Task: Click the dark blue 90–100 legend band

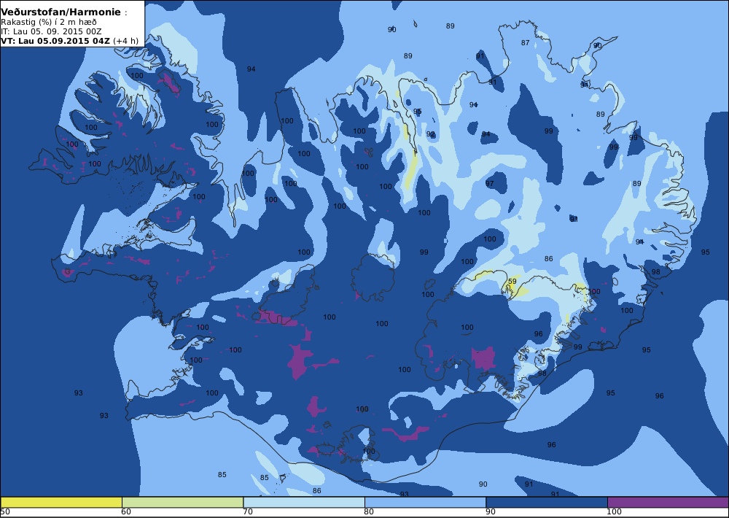Action: point(547,502)
